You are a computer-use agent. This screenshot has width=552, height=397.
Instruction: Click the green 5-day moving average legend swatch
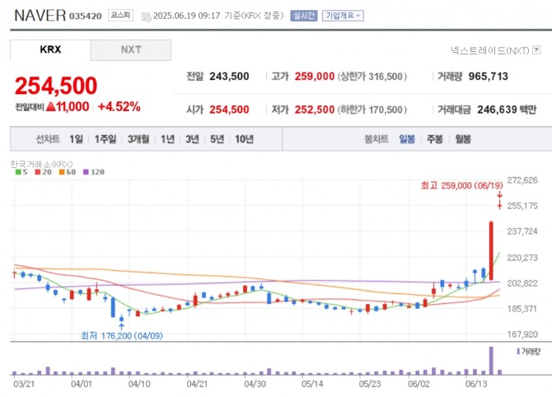pos(18,172)
